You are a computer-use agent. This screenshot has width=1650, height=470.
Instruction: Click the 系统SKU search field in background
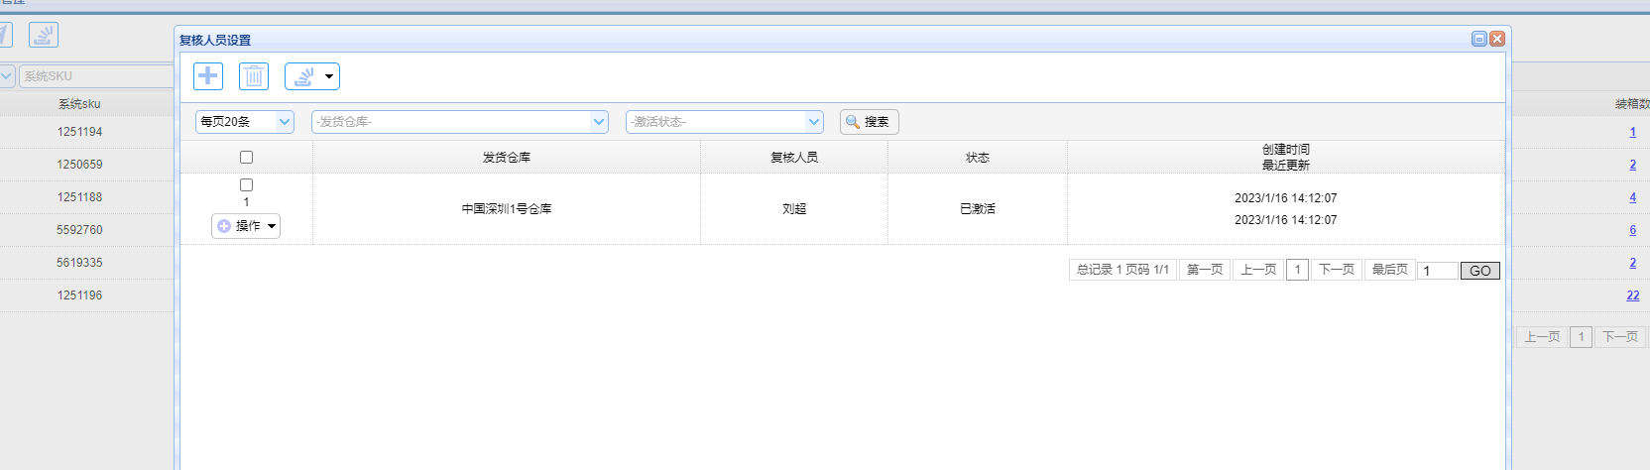97,76
